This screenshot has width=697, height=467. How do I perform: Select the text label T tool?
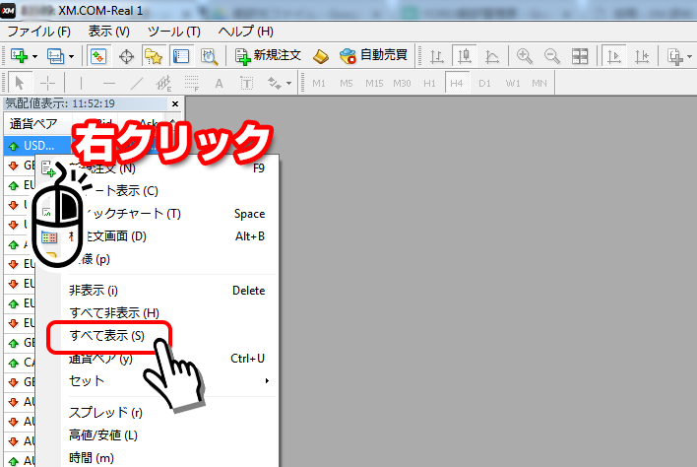tap(247, 83)
